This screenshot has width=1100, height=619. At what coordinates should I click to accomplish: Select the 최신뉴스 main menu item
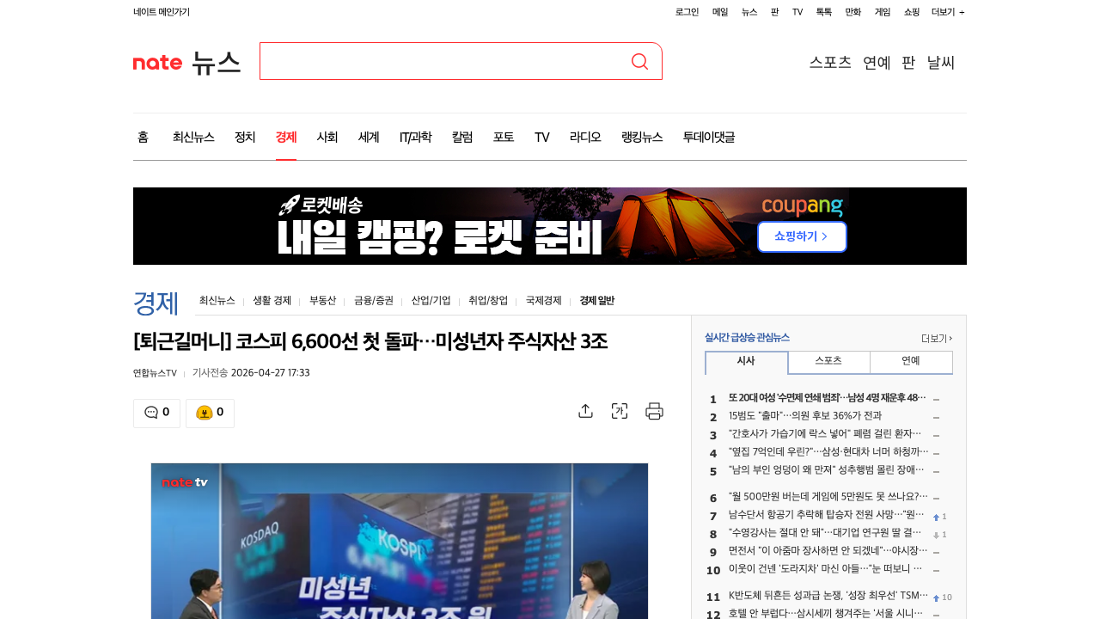point(193,137)
